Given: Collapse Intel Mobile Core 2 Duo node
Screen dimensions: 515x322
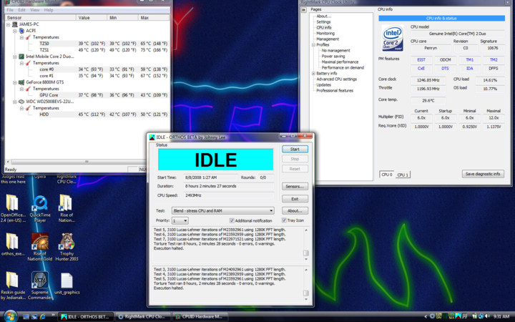Looking at the screenshot, I should pos(15,57).
